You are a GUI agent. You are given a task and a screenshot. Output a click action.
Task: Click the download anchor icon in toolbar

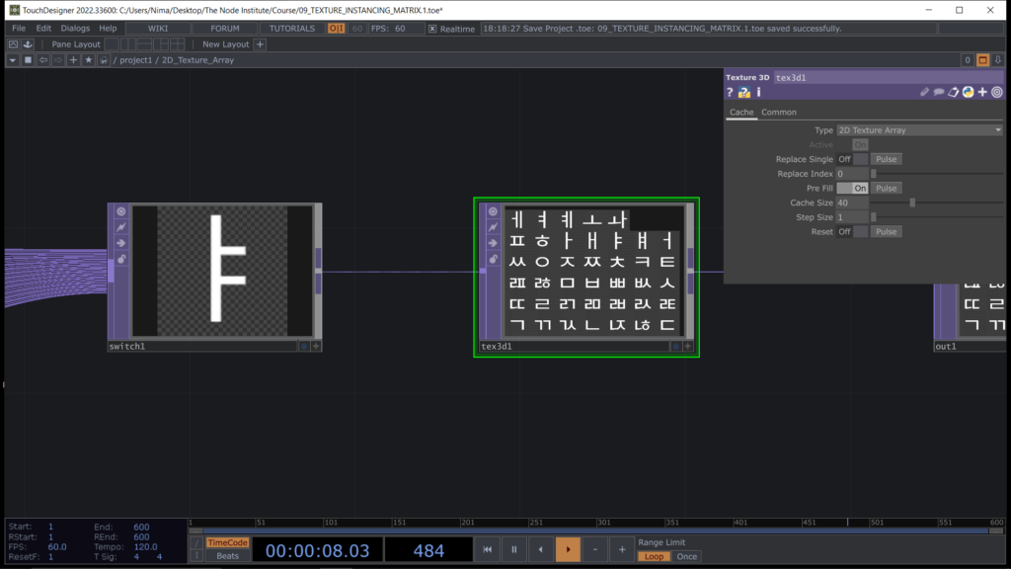[28, 43]
